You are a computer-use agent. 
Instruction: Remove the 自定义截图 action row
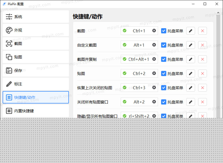coord(203,45)
